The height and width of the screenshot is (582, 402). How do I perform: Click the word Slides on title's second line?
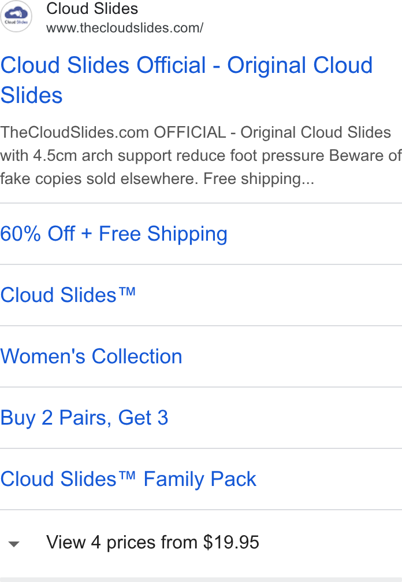coord(32,95)
